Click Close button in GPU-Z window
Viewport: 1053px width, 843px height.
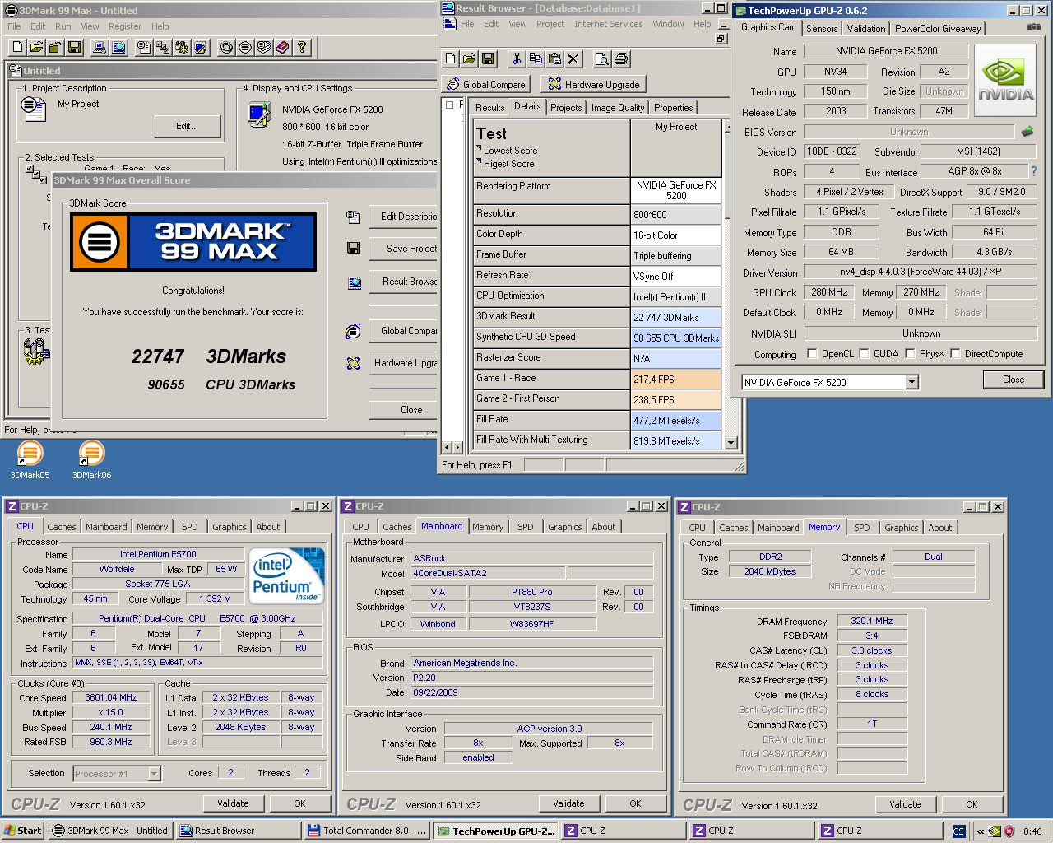(x=1014, y=380)
